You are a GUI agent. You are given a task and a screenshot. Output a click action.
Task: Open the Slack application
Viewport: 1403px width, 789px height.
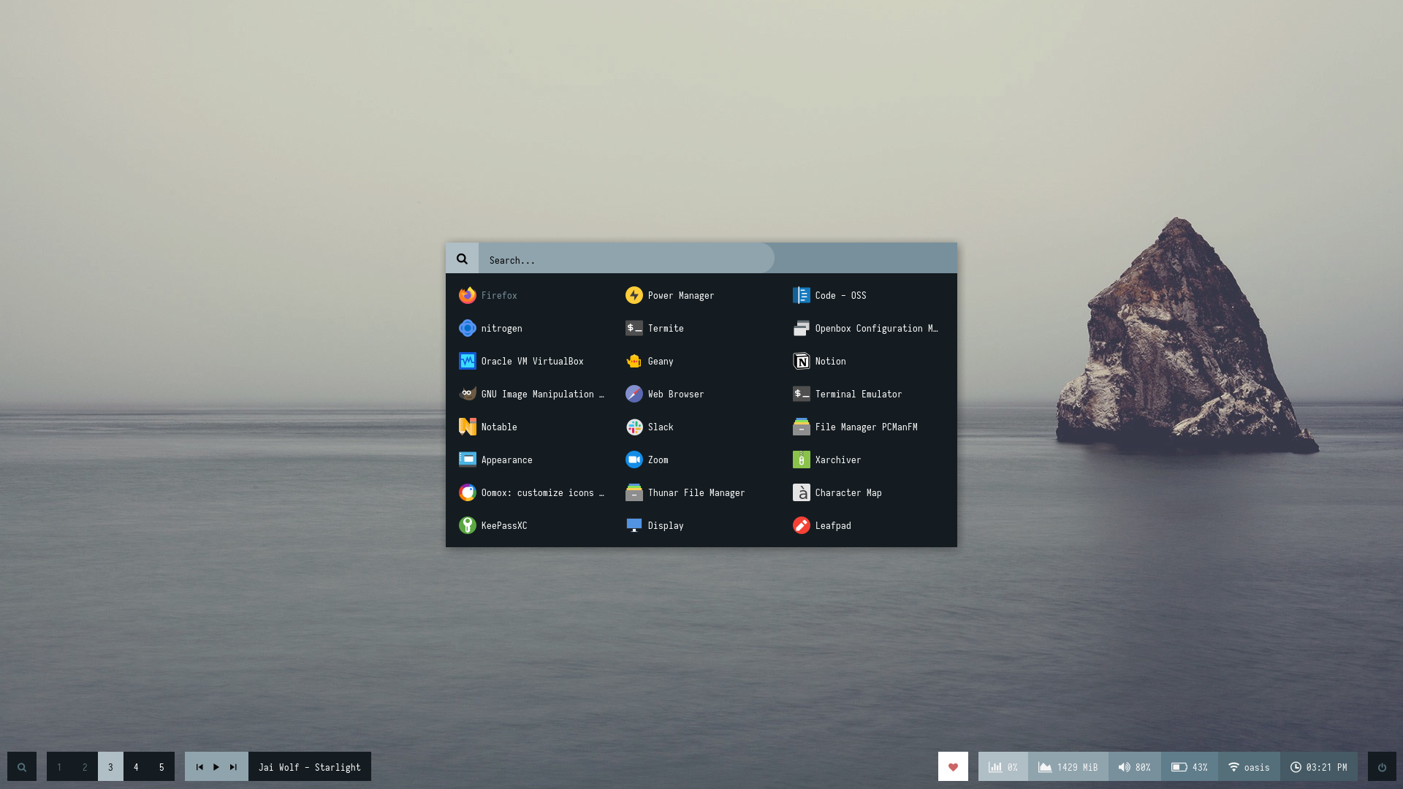(650, 427)
